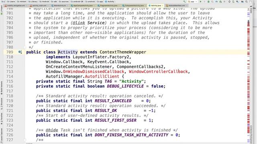Viewport: 257px width, 144px height.
Task: Click the sources breadcrumb folder
Action: click(x=64, y=2)
